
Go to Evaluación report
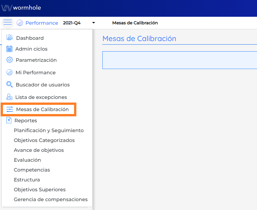pyautogui.click(x=27, y=160)
